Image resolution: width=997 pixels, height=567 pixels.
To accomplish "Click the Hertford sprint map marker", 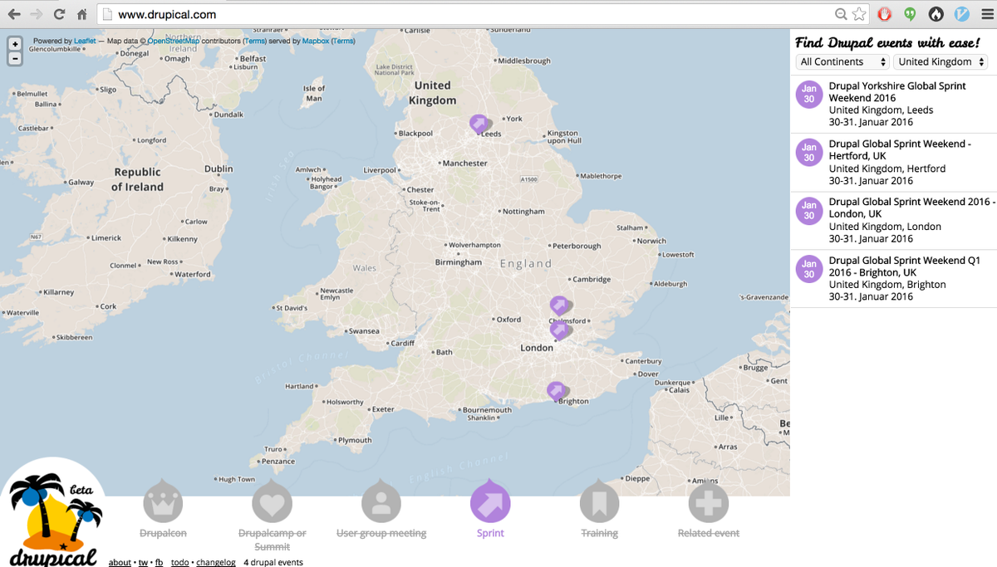I will click(558, 305).
